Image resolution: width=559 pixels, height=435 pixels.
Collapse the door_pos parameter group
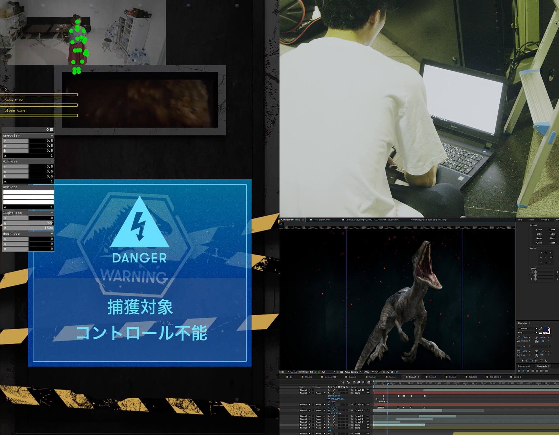(52, 234)
